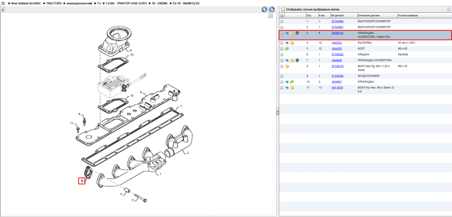Select callout 7 gasket label on diagram
The image size is (452, 217).
[181, 106]
